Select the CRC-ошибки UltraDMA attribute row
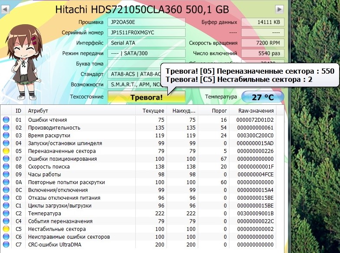The height and width of the screenshot is (253, 340). coord(139,244)
